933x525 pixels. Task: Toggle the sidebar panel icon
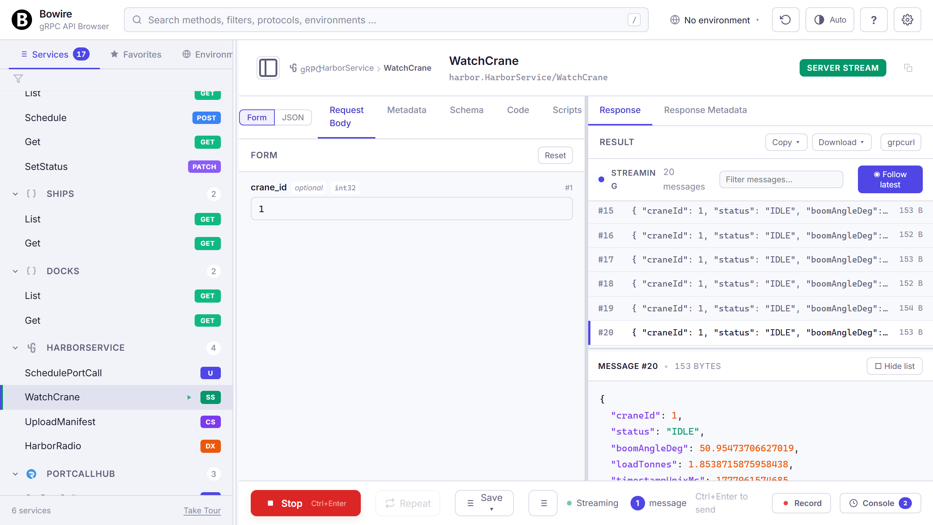click(268, 68)
